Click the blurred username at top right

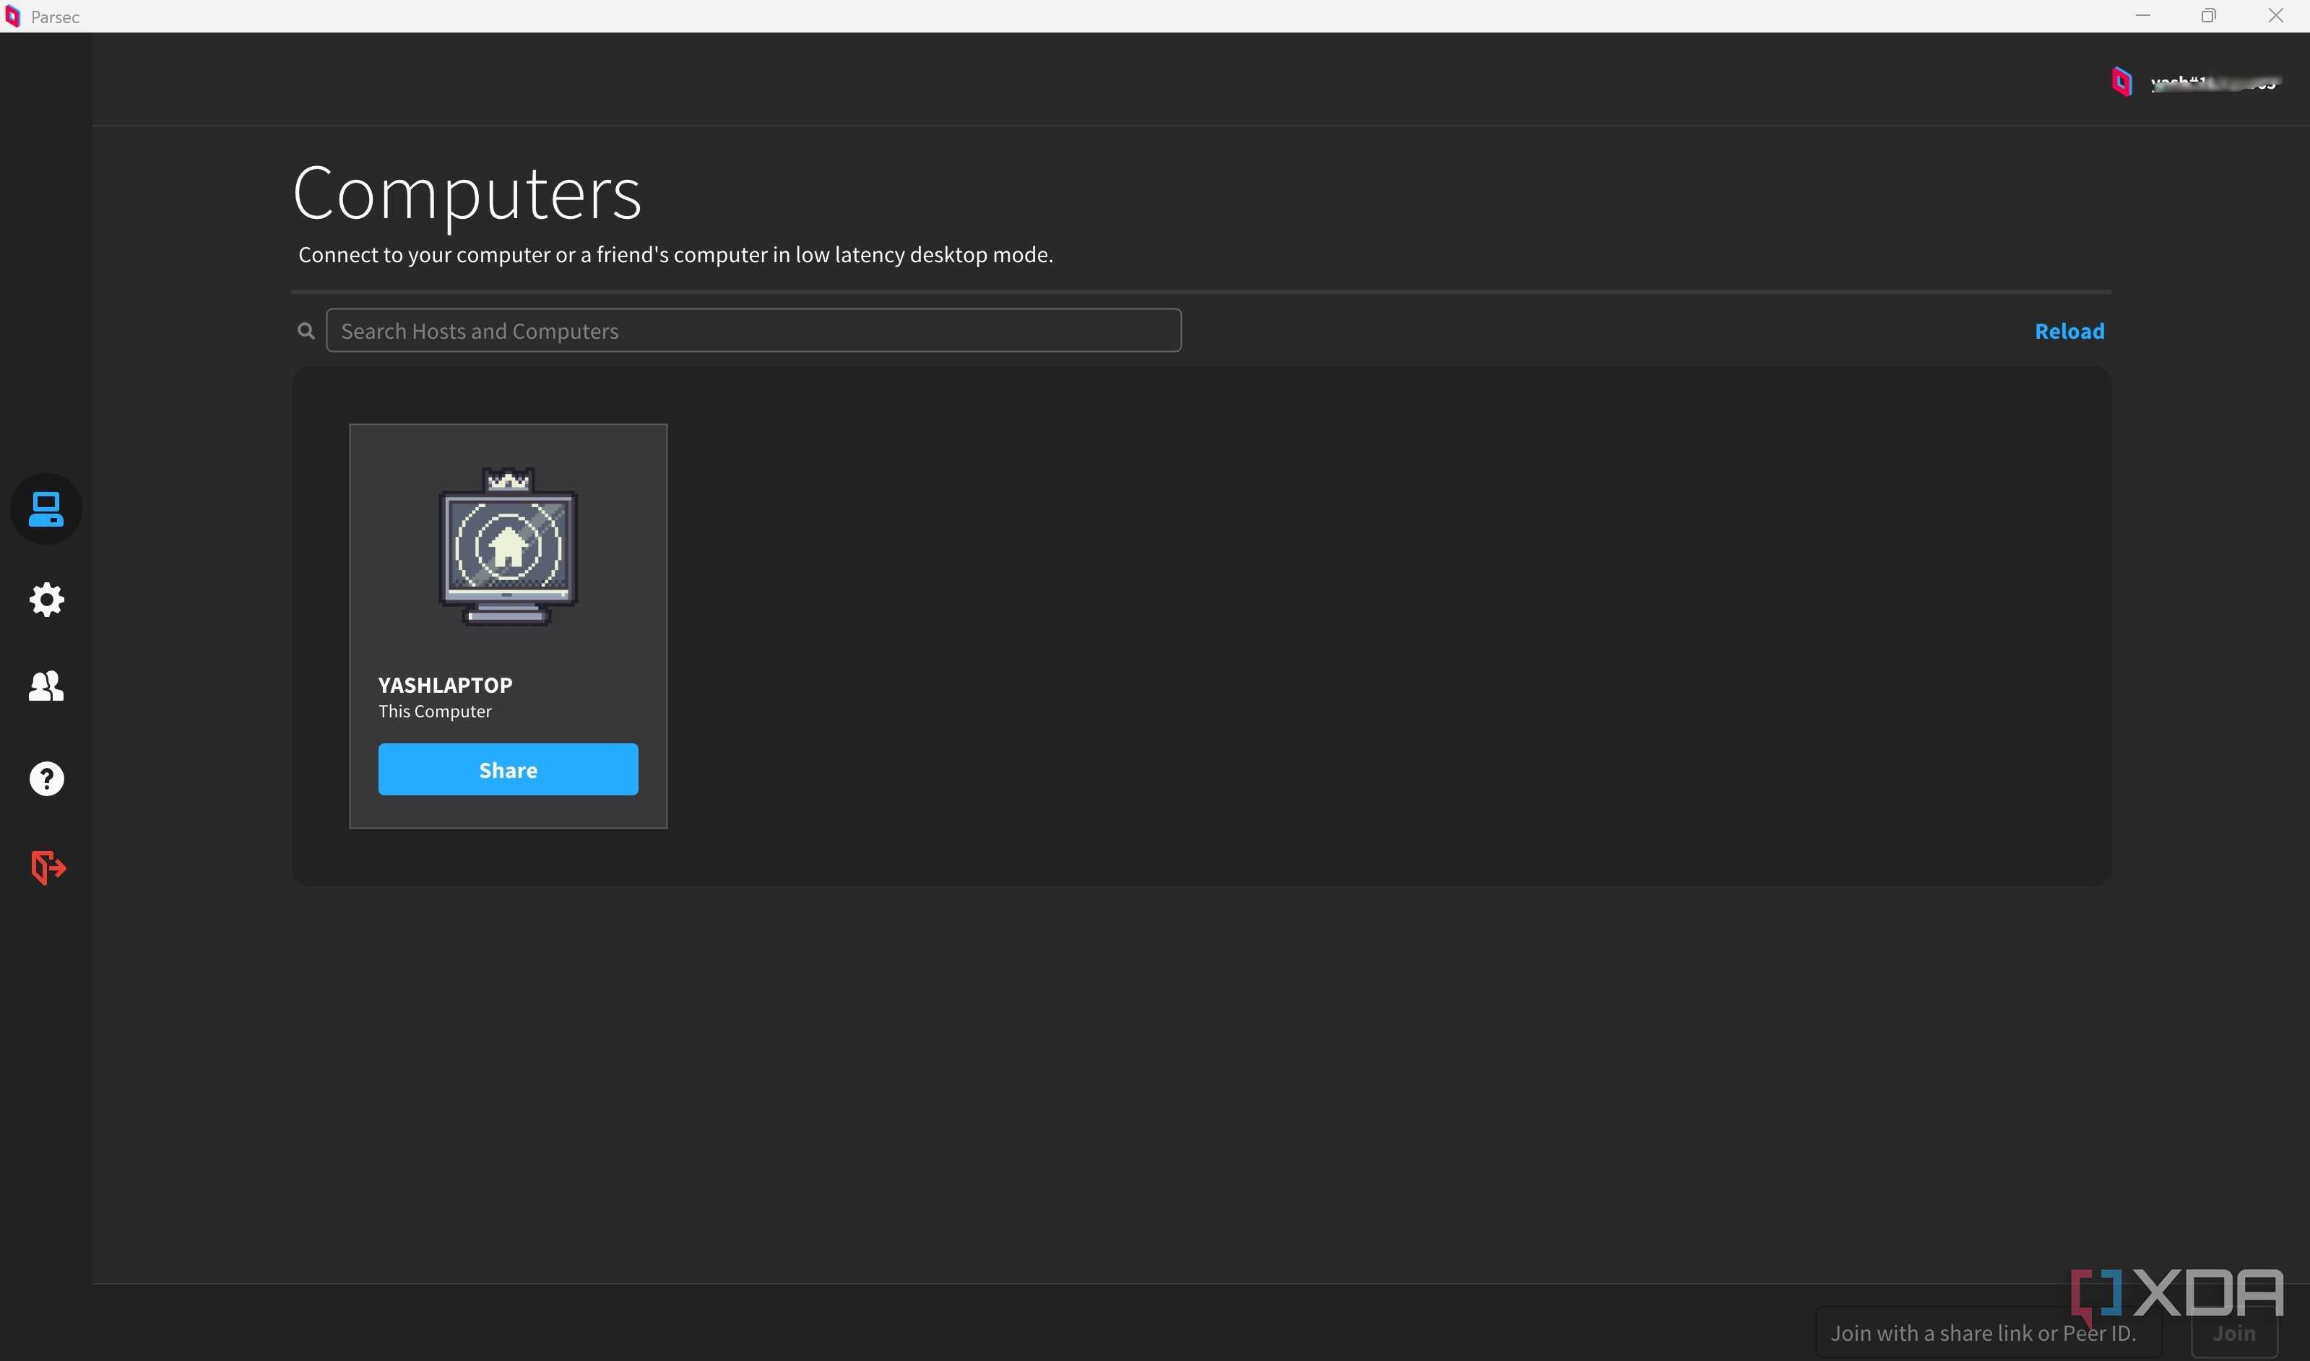click(x=2214, y=84)
